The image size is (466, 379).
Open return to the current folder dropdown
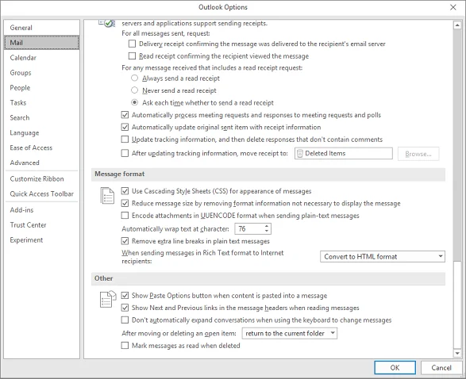coord(290,333)
